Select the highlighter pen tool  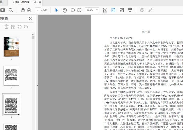coord(150,10)
